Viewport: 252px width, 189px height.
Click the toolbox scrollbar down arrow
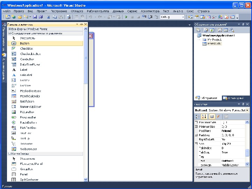point(86,180)
